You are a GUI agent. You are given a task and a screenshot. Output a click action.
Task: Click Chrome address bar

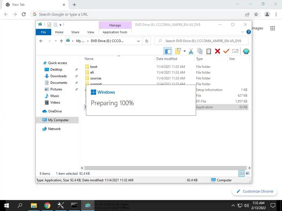click(139, 14)
